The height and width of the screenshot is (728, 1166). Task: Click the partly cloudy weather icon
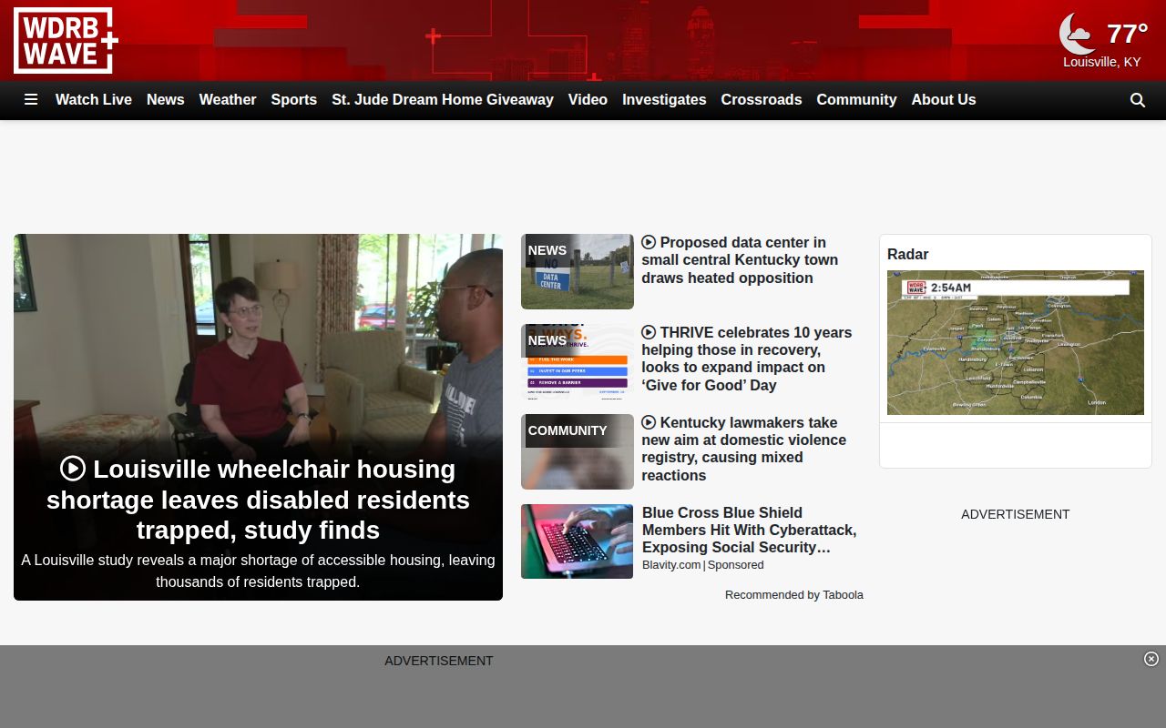tap(1078, 34)
